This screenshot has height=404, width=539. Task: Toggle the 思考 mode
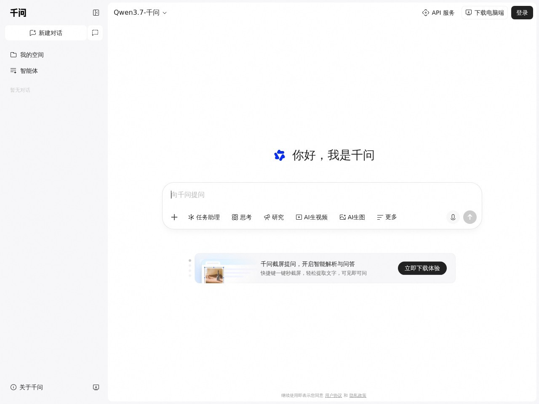[242, 217]
